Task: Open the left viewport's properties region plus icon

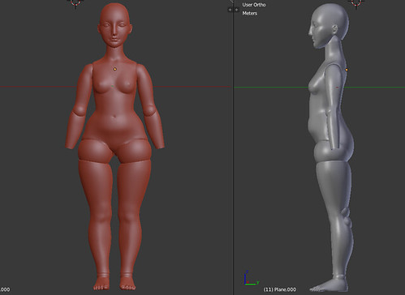Action: point(230,10)
